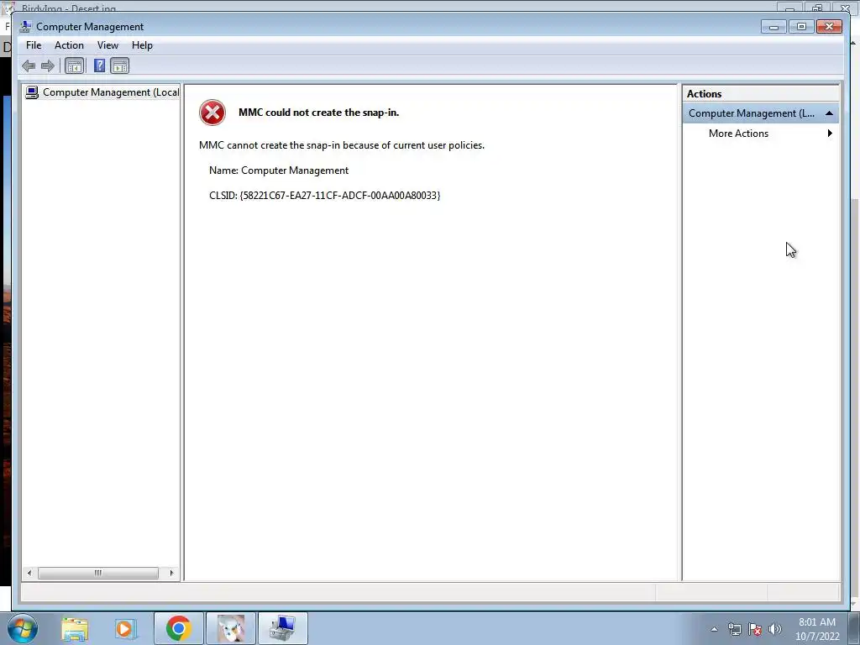Go forward using the Forward arrow

click(48, 66)
